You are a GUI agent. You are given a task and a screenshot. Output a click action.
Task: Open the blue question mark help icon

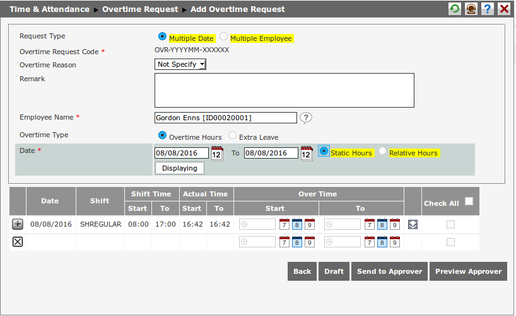488,9
